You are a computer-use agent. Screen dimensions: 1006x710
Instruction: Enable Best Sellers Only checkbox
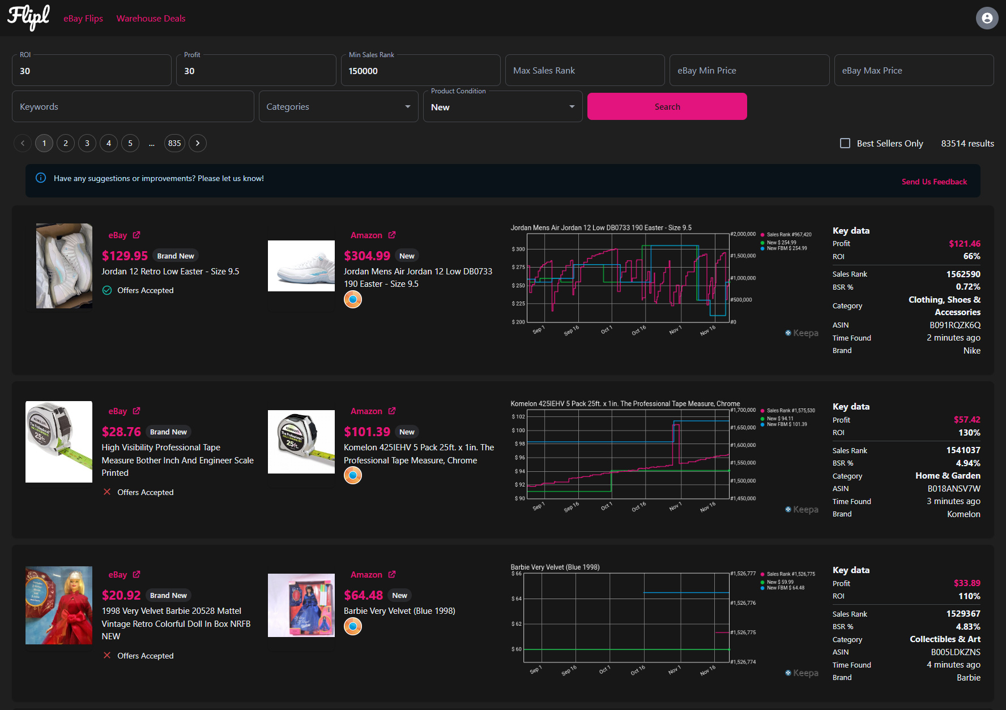click(845, 143)
